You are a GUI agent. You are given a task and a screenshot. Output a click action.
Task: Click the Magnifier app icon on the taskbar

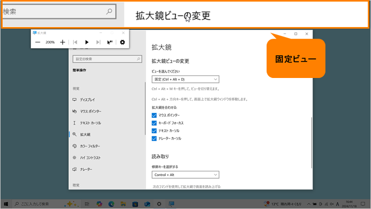(171, 204)
